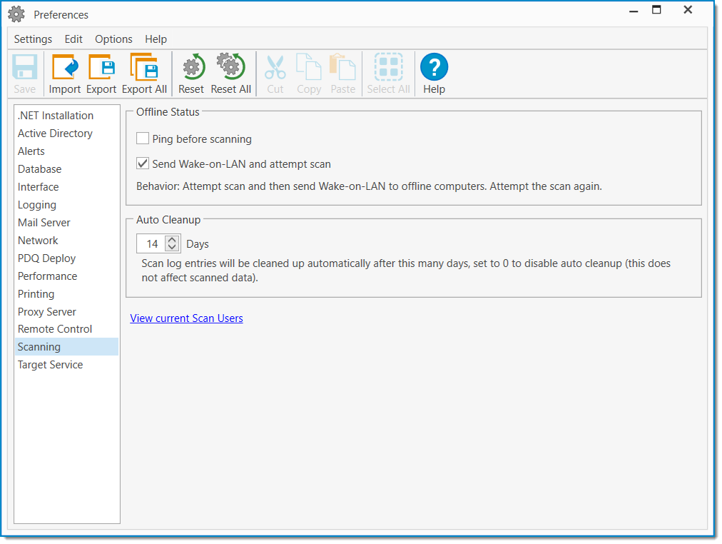Screen dimensions: 722x544
Task: Maximize the Preferences window
Action: (x=656, y=10)
